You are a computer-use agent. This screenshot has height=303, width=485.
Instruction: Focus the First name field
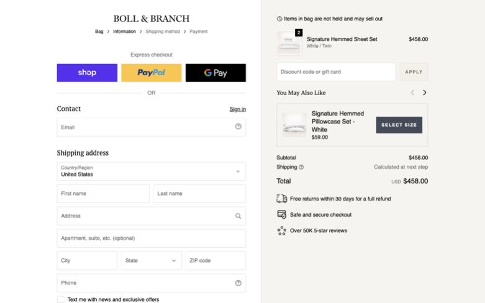(103, 194)
